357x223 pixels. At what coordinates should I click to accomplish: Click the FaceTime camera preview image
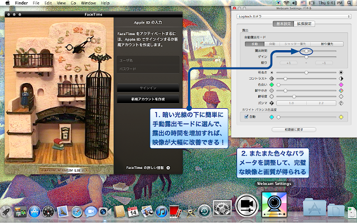pos(59,95)
